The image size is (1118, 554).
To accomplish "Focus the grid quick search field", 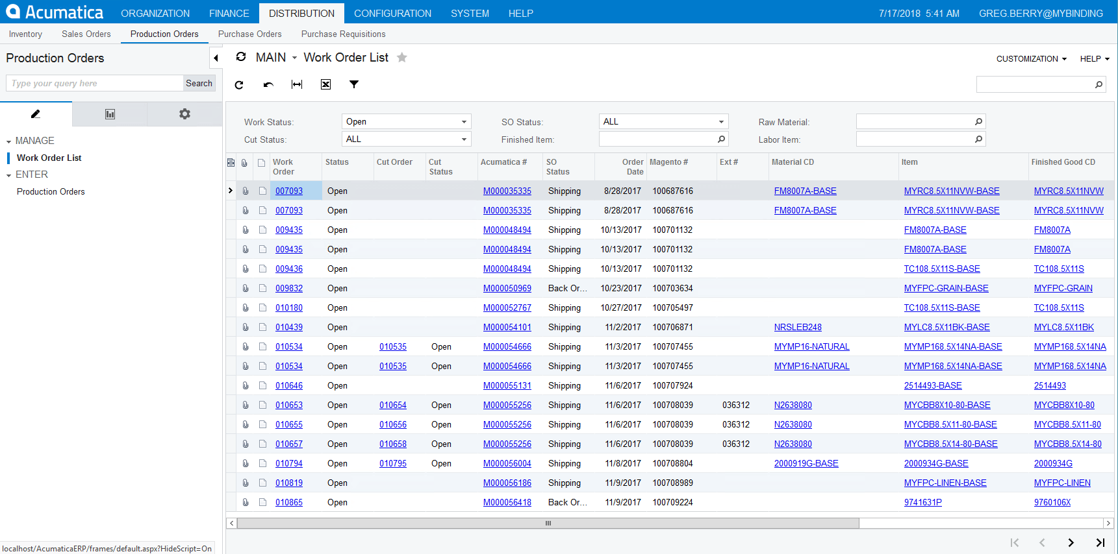I will [x=1035, y=84].
